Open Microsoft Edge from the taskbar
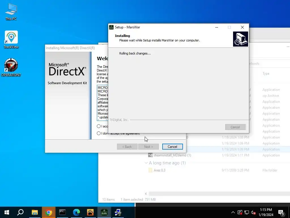Image resolution: width=290 pixels, height=218 pixels. (76, 212)
